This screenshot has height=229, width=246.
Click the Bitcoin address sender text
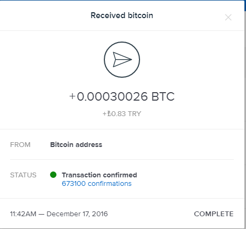[76, 144]
